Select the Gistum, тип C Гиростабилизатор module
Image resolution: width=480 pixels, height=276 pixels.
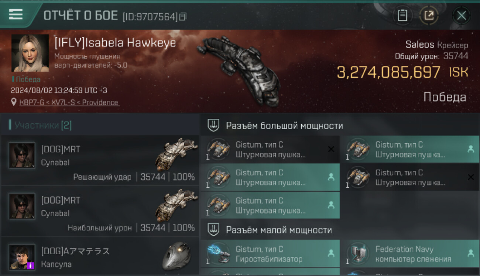coord(270,254)
